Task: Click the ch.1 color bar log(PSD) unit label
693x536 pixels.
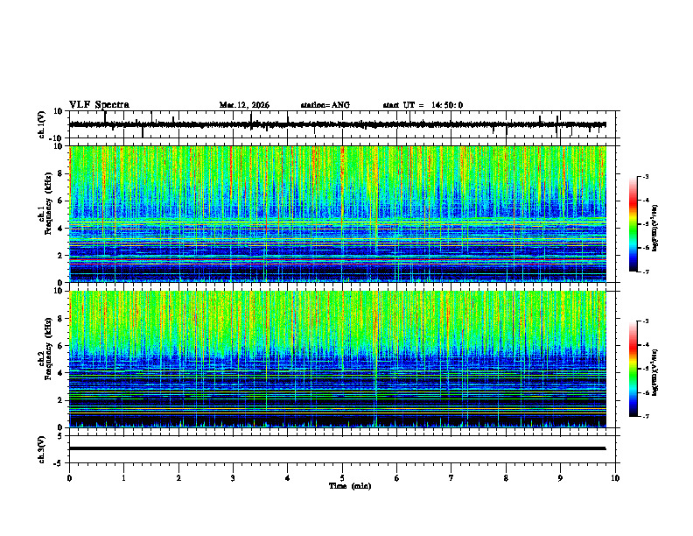Action: (655, 228)
